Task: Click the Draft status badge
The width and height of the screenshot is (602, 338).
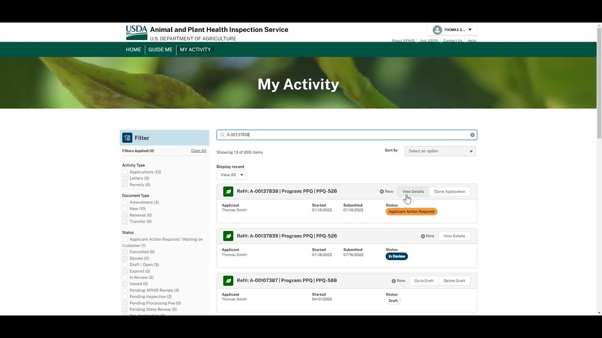Action: (393, 301)
